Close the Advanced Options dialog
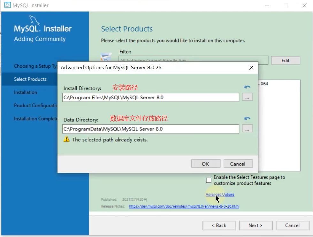 coord(251,68)
